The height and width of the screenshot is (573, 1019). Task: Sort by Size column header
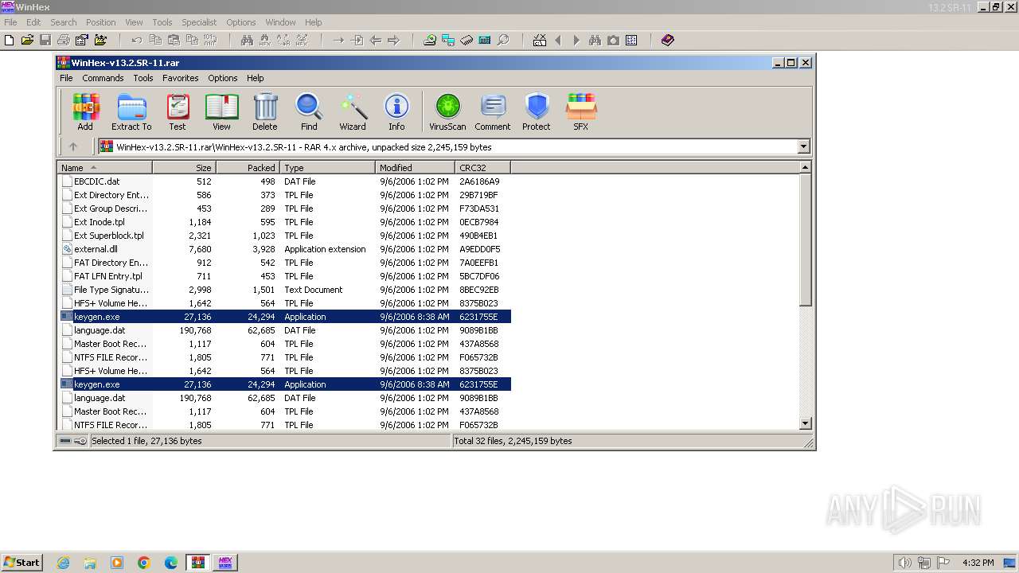point(184,168)
